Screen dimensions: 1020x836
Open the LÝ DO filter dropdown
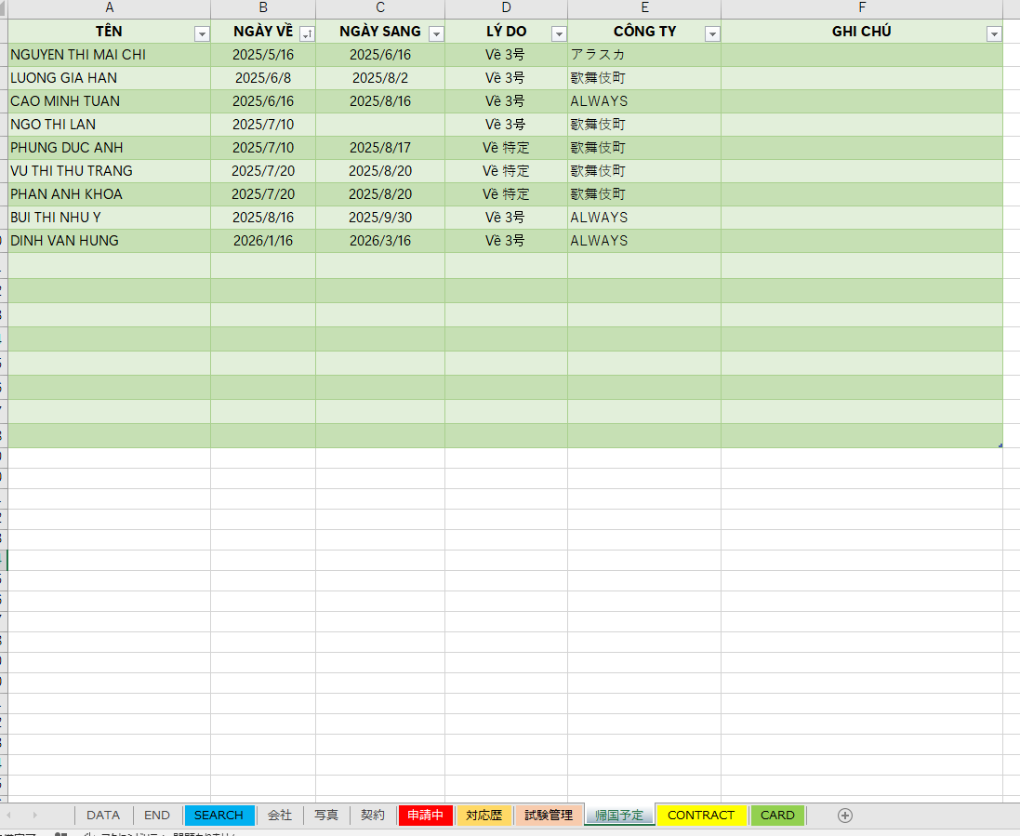pos(559,33)
